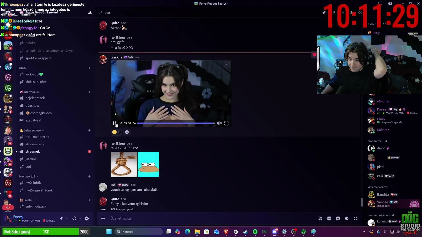The width and height of the screenshot is (422, 237).
Task: Open the sticker picker
Action: 338,218
